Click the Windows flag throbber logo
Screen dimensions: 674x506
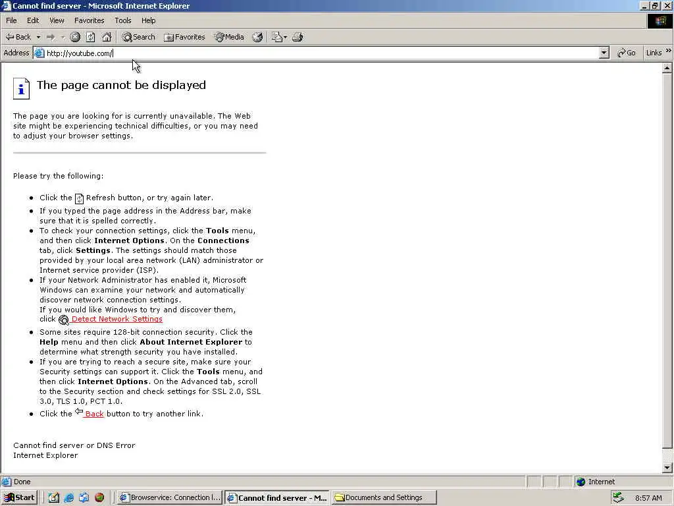[x=660, y=21]
